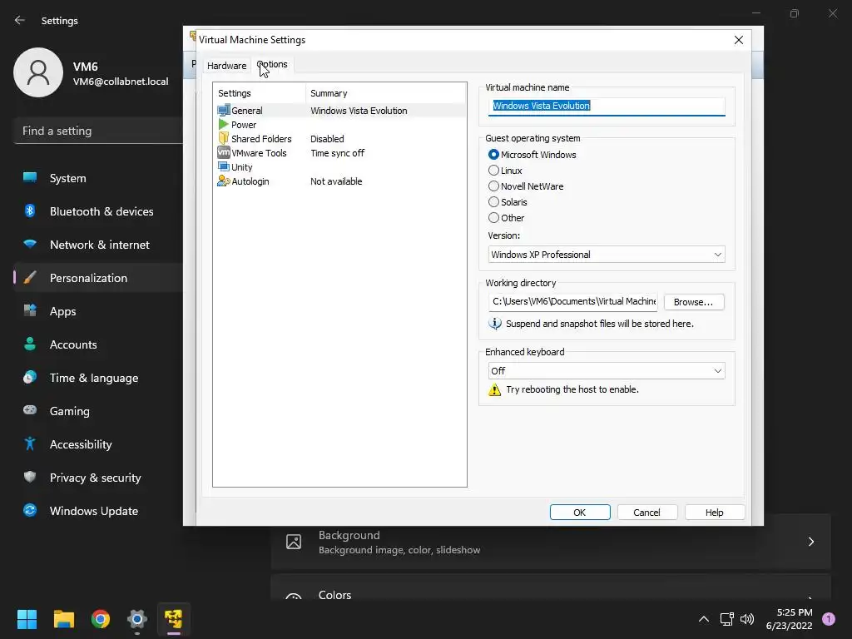The image size is (852, 639).
Task: Click OK in Virtual Machine Settings
Action: click(x=580, y=513)
